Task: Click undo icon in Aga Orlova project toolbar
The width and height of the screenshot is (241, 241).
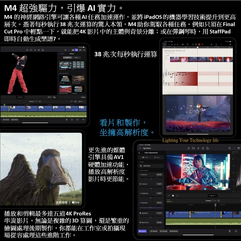Action: pos(230,148)
